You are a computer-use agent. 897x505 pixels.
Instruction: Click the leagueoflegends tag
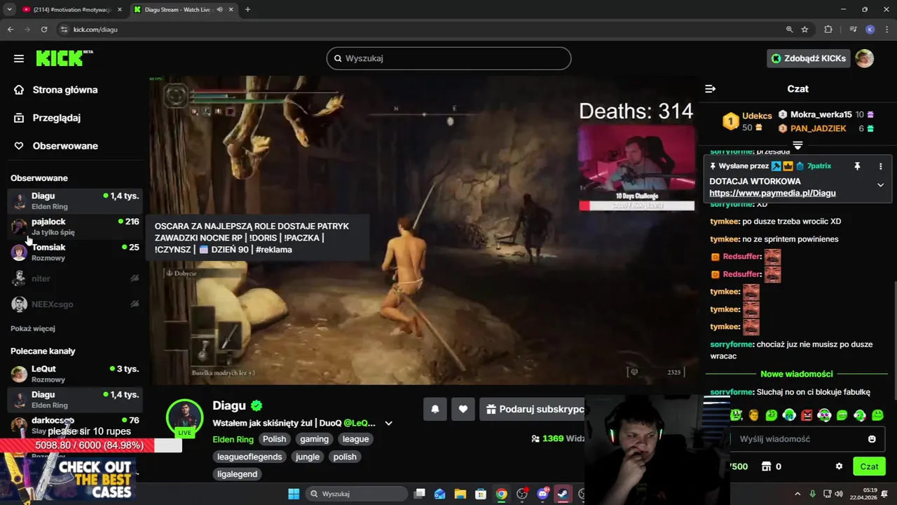[x=249, y=457]
